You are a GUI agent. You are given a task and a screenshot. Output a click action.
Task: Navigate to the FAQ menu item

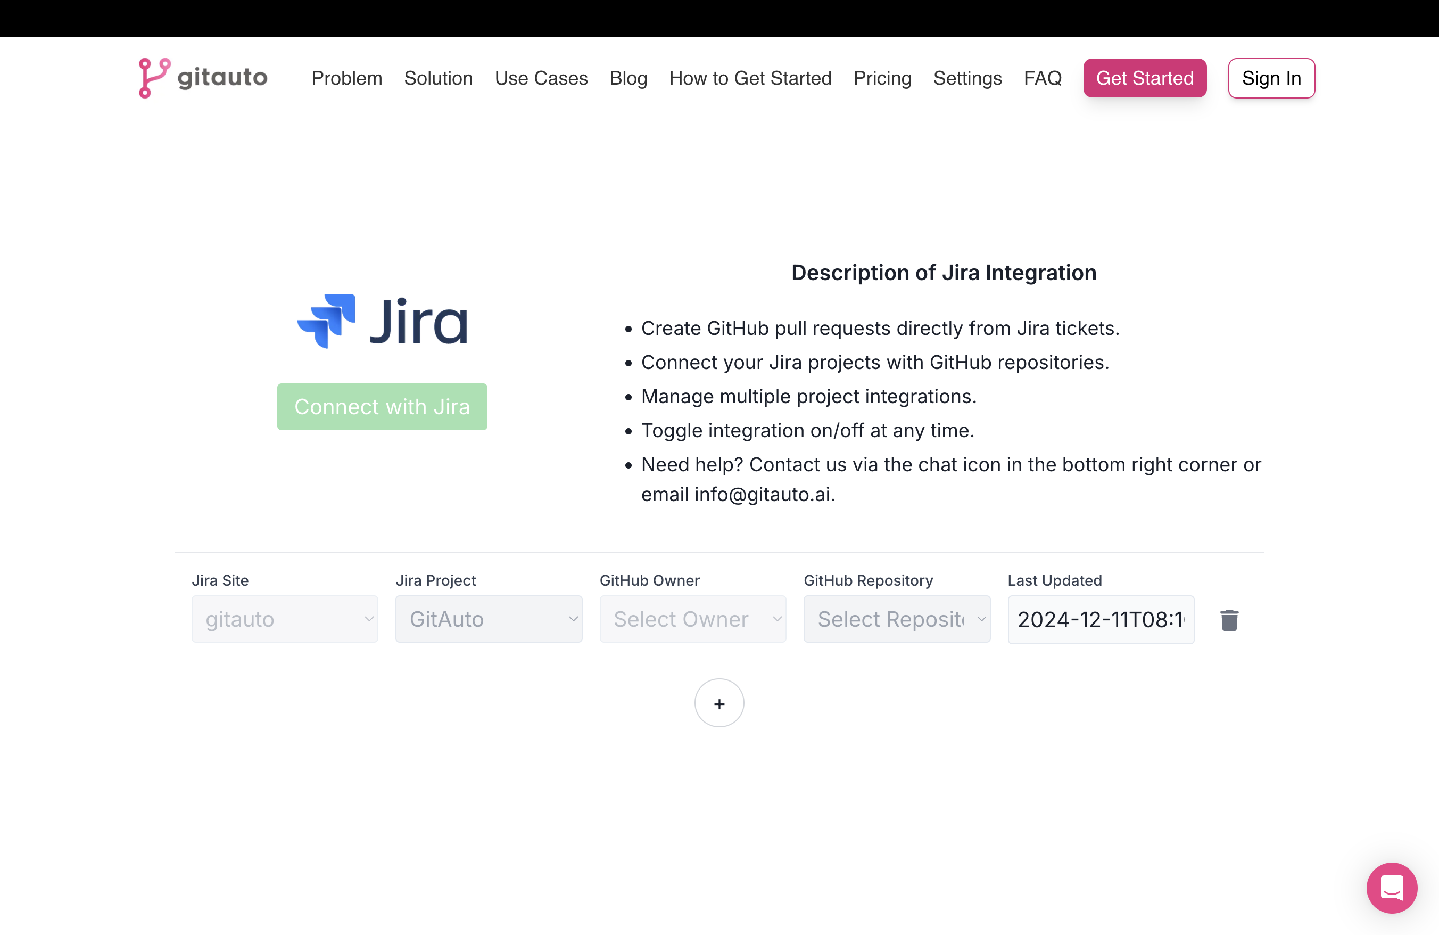tap(1043, 78)
